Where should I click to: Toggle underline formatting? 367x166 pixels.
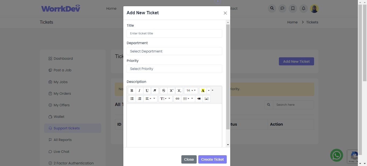pos(147,91)
